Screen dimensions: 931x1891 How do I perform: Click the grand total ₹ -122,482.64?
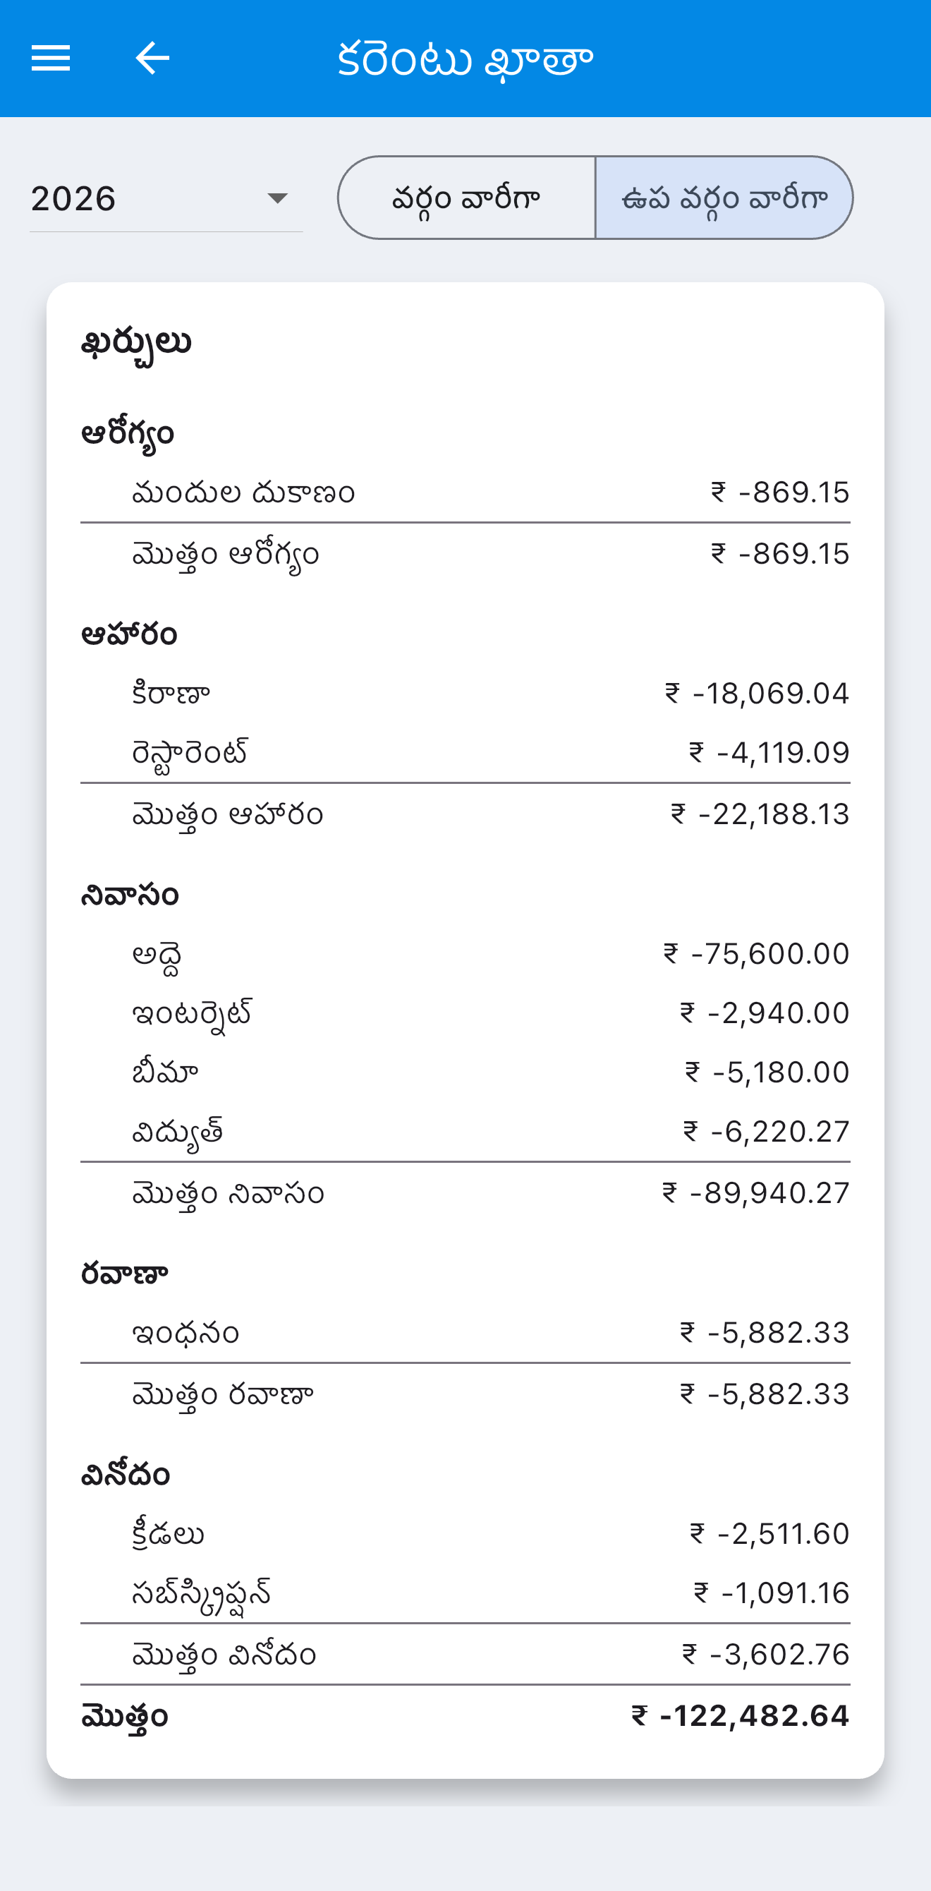click(741, 1716)
